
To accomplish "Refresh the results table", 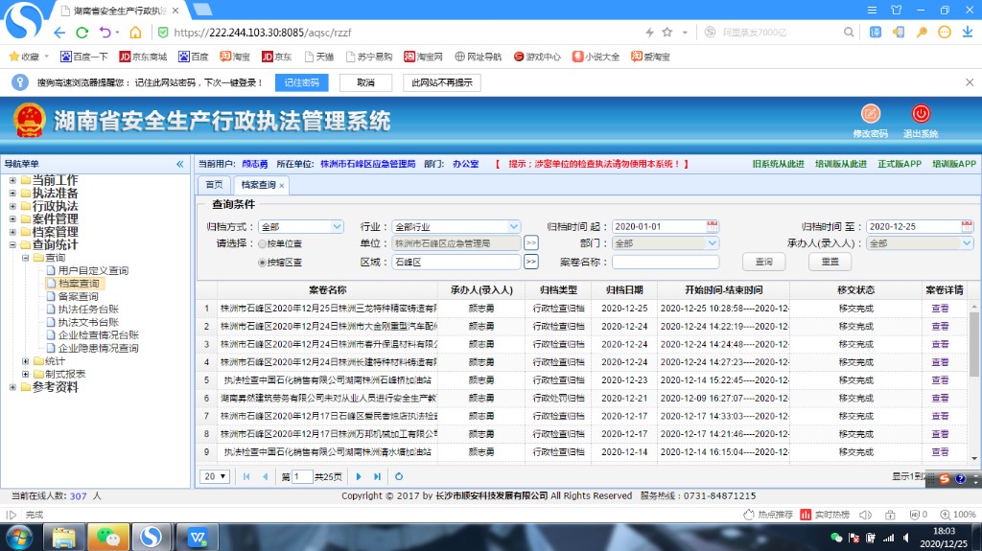I will [399, 476].
